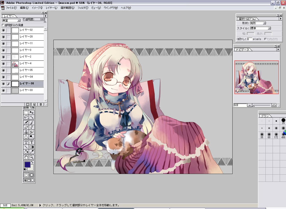Screen dimensions: 286x209
Task: Add layer mask icon in Layers panel
Action: [28, 104]
